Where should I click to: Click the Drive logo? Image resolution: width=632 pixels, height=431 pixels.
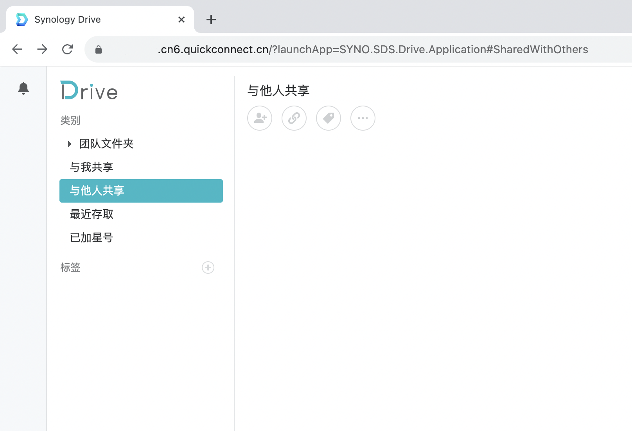coord(89,91)
